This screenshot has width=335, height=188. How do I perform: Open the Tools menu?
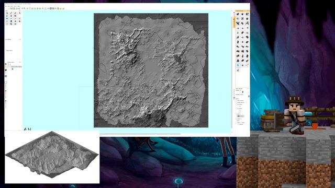[x=15, y=6]
